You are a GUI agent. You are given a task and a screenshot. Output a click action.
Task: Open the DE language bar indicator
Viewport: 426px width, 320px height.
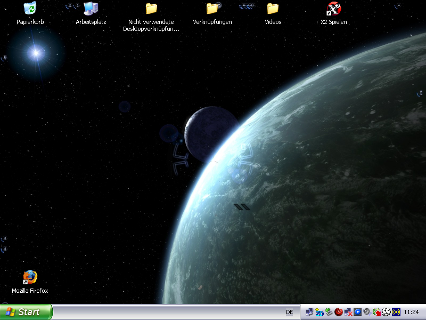(290, 312)
